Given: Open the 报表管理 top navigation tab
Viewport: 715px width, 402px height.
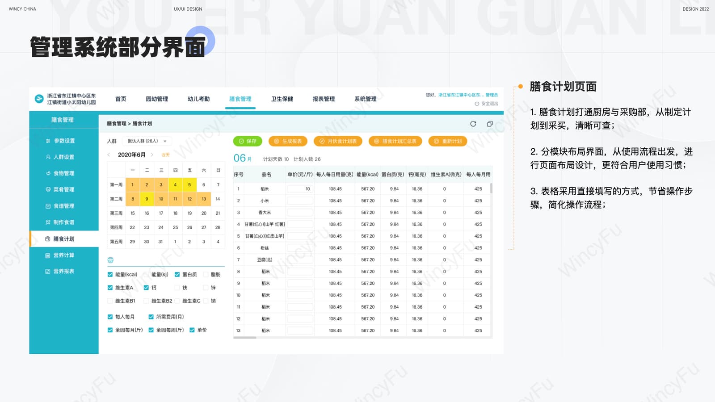Looking at the screenshot, I should coord(324,99).
